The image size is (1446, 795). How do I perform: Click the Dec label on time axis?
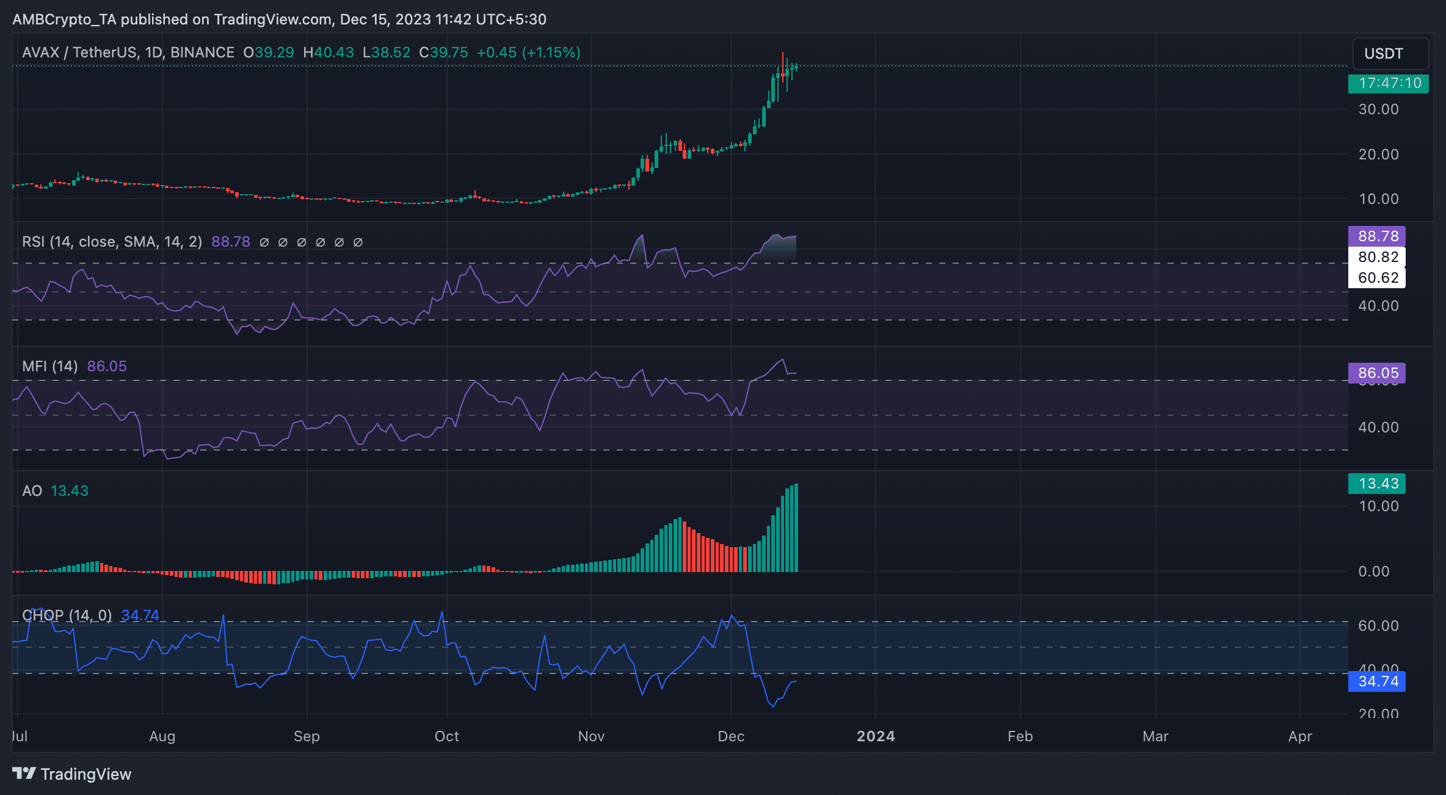click(731, 736)
